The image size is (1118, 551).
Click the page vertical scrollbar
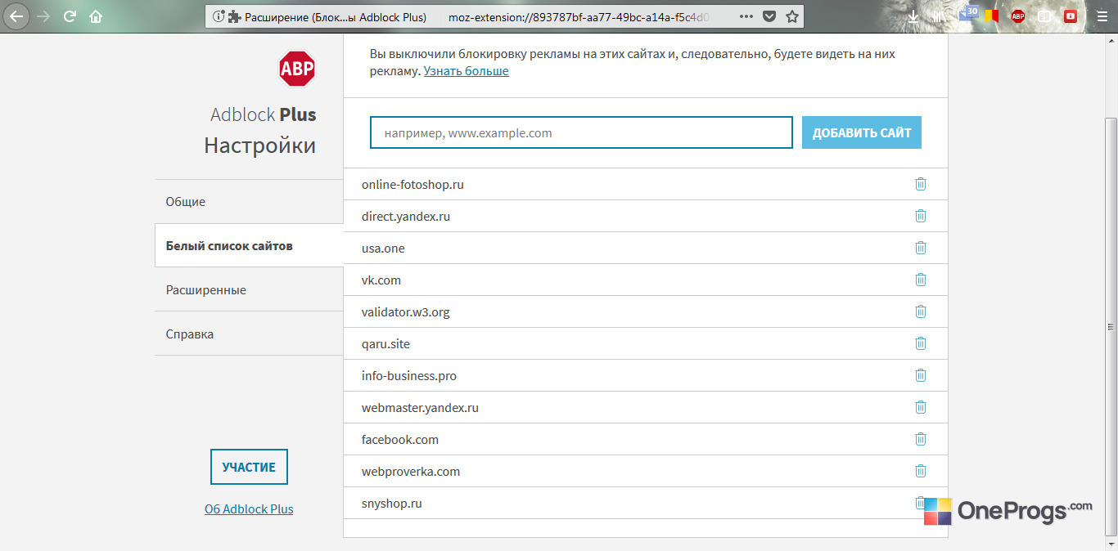1111,327
